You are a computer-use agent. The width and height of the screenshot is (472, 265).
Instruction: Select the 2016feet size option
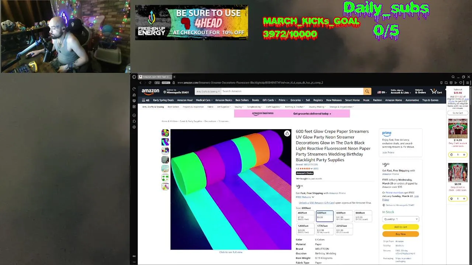344,229
